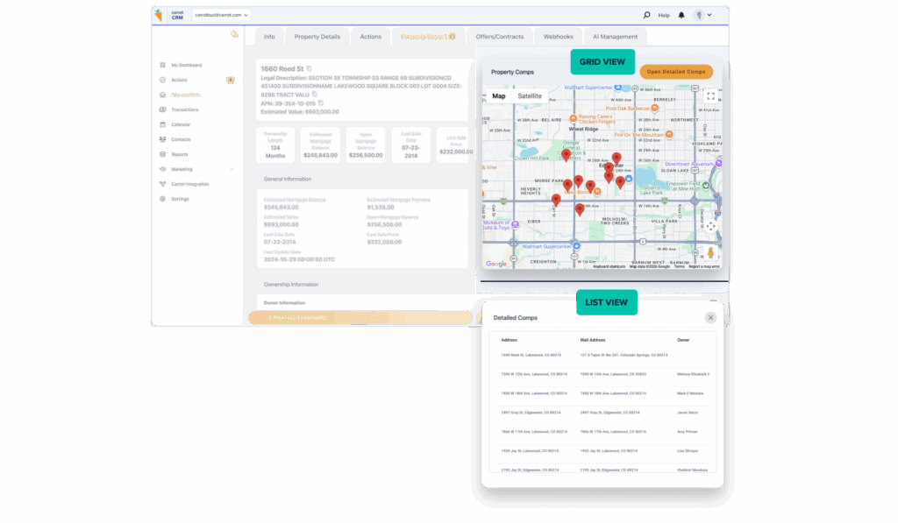Copy the APN number

click(x=321, y=103)
